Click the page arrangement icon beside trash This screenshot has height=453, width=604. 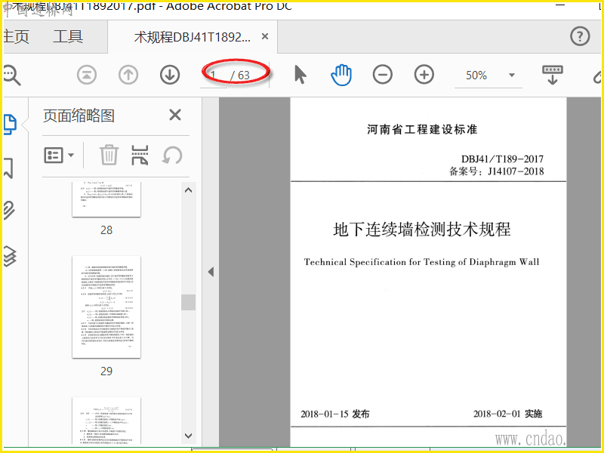point(140,155)
